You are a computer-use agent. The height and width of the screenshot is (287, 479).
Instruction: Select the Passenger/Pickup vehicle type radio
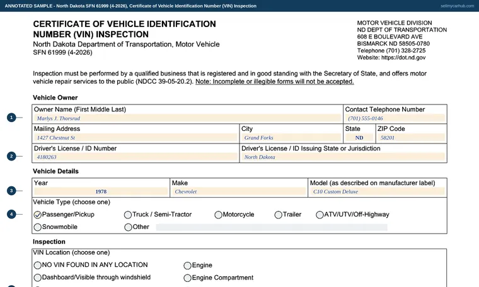pos(38,215)
